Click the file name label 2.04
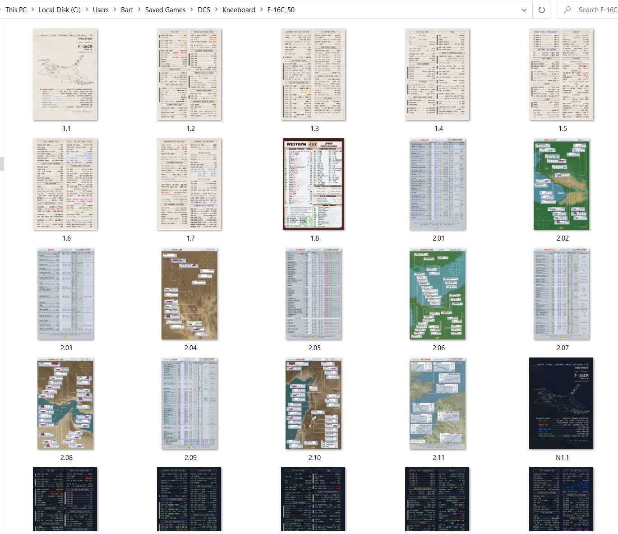Viewport: 618px width, 534px height. [x=190, y=348]
